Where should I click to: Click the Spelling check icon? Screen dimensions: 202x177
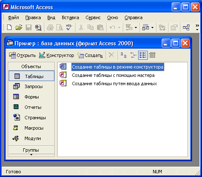[69, 27]
